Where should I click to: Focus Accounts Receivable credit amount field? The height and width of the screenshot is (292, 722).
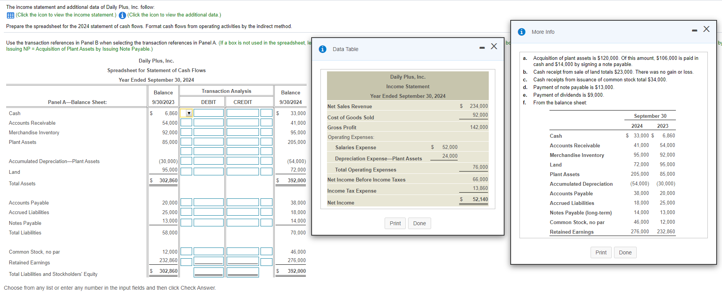click(242, 122)
